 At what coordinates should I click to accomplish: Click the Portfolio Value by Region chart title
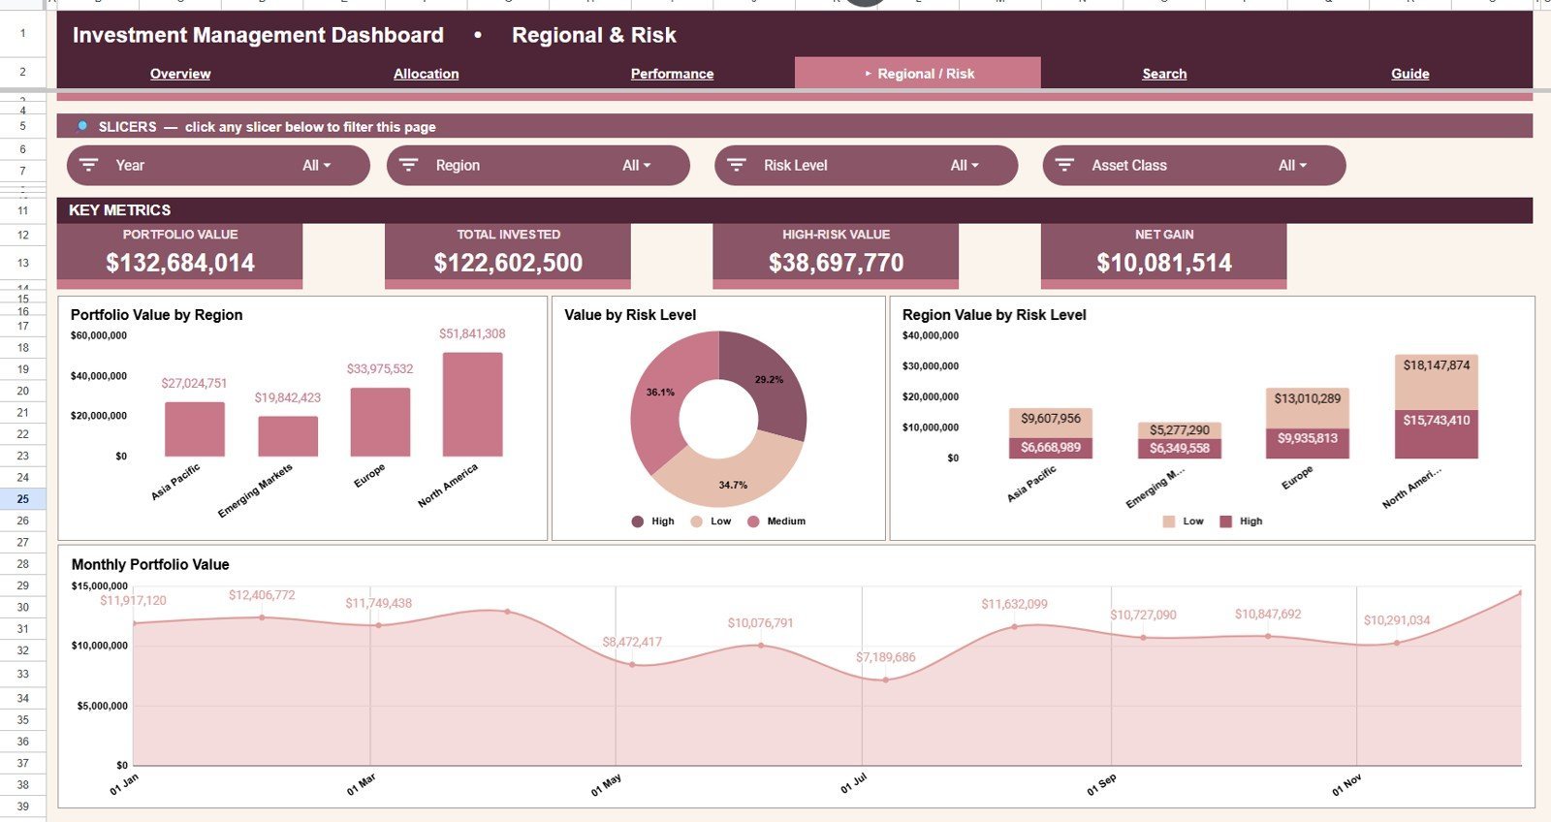(x=156, y=315)
